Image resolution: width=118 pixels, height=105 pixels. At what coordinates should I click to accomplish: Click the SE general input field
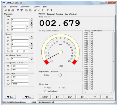[20, 48]
